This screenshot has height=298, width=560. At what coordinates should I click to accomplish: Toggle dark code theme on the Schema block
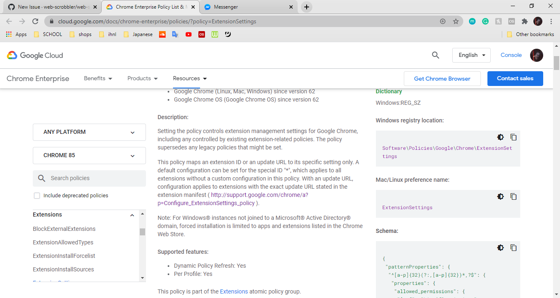coord(501,248)
